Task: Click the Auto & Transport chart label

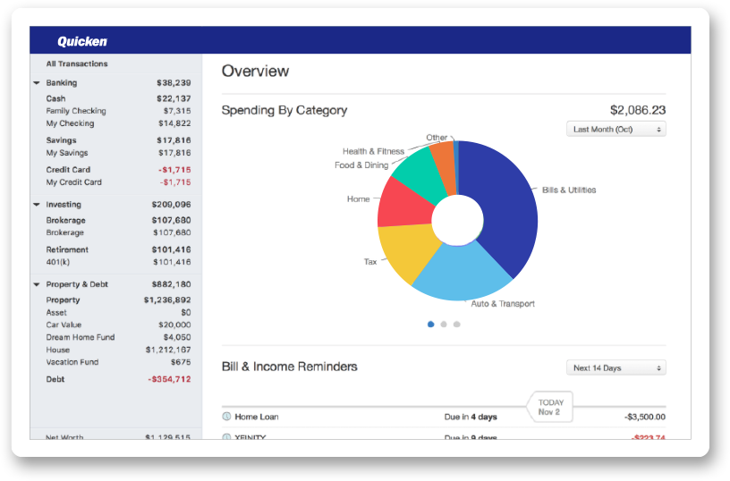Action: (503, 304)
